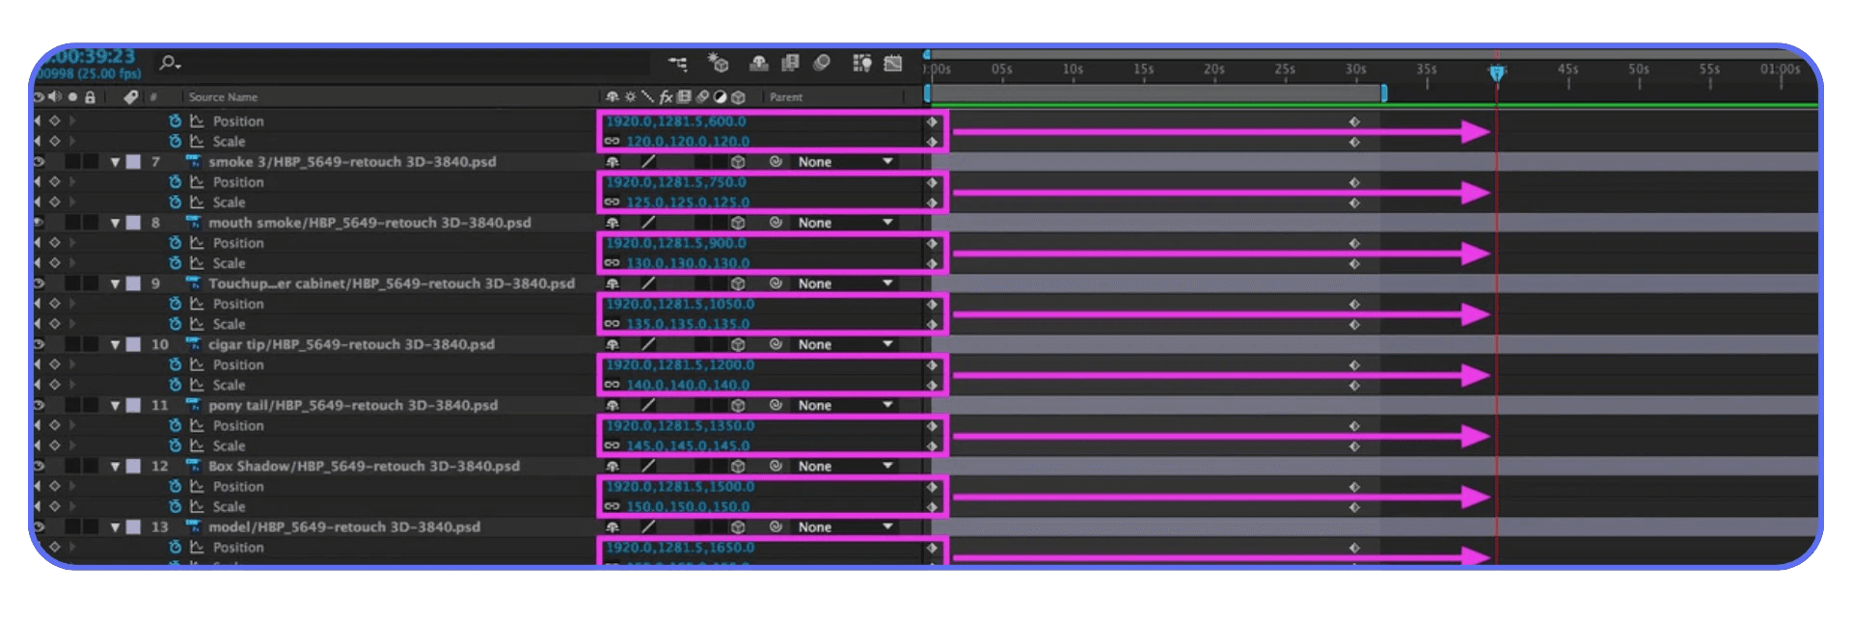This screenshot has width=1852, height=619.
Task: Click the quality slash switch on mouth smoke
Action: 648,223
